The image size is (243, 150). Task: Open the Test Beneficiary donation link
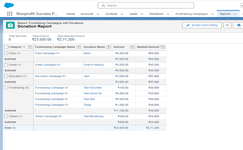[x=94, y=116]
